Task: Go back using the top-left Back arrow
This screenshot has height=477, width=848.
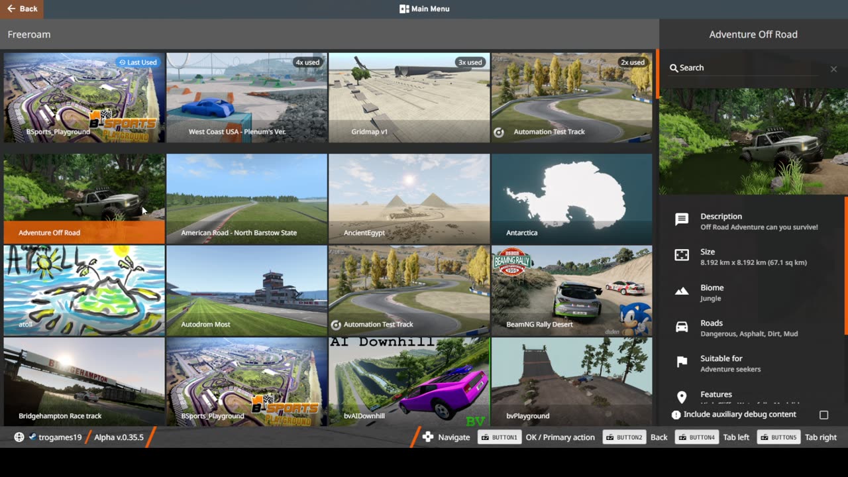Action: point(22,9)
